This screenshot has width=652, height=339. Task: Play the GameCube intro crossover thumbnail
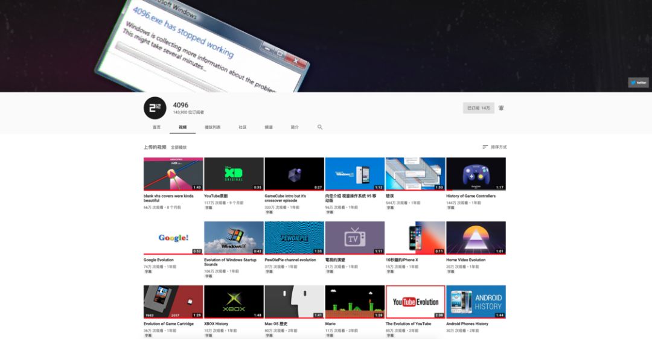pyautogui.click(x=295, y=174)
